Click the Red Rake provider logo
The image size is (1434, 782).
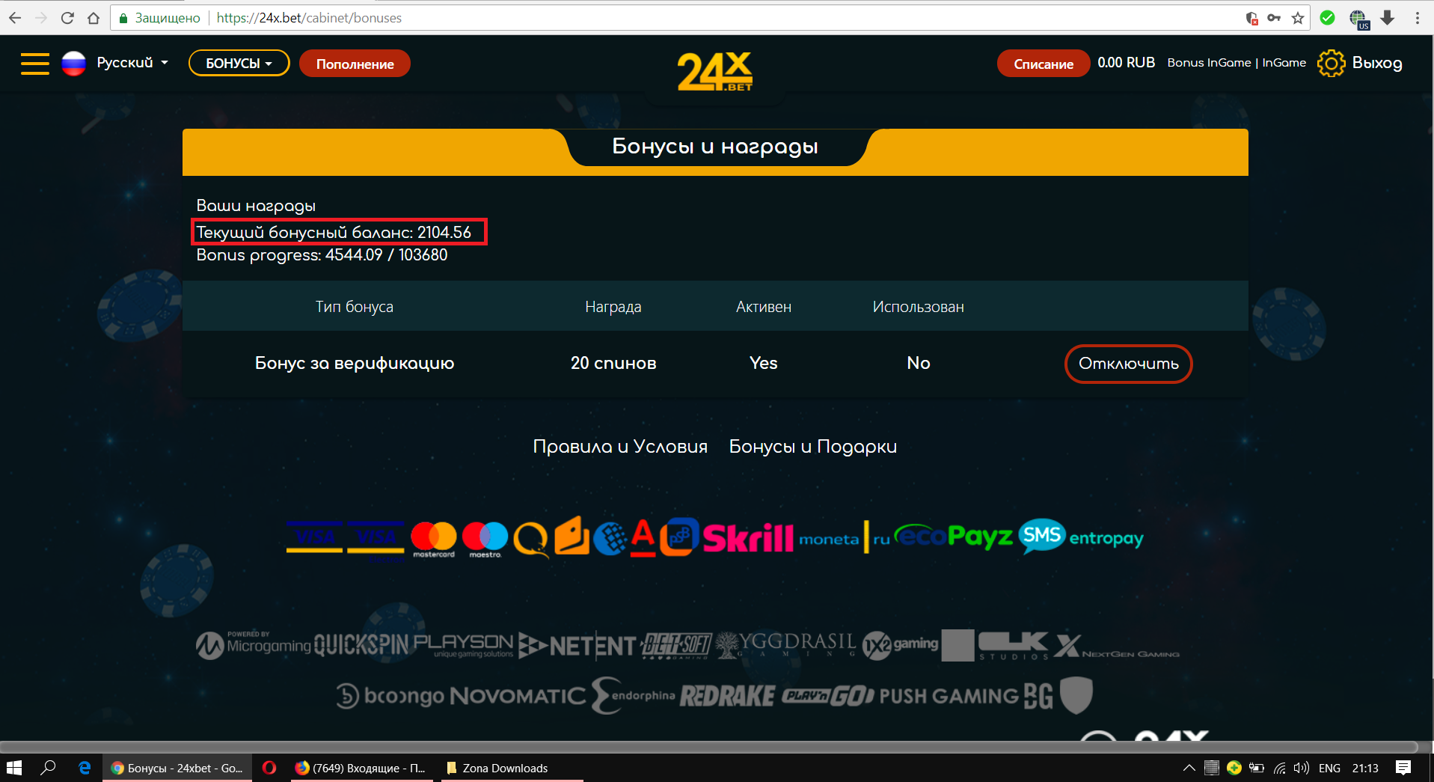727,697
